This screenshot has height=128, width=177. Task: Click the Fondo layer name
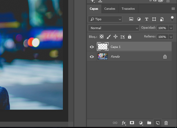coord(115,57)
